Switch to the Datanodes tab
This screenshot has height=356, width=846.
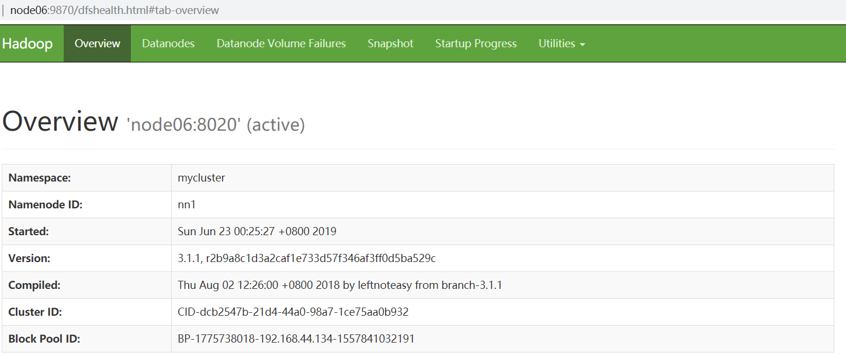click(168, 44)
